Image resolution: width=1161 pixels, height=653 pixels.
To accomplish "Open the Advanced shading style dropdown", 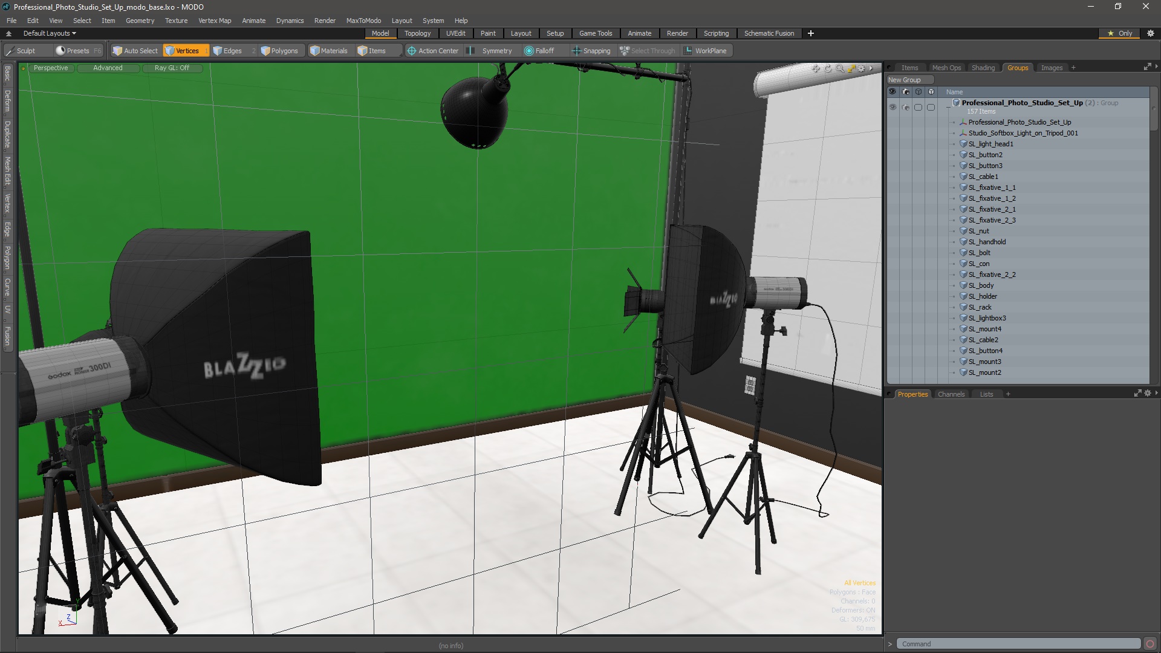I will click(108, 68).
